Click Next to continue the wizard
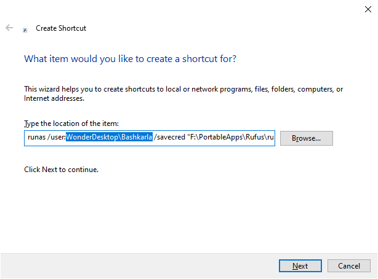This screenshot has height=279, width=378. (x=300, y=265)
